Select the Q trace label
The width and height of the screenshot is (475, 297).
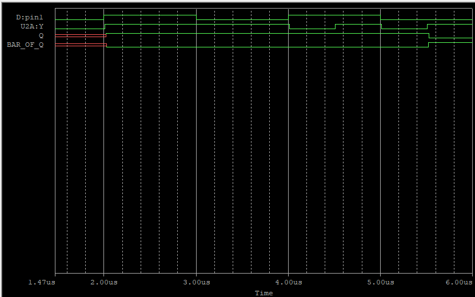41,36
